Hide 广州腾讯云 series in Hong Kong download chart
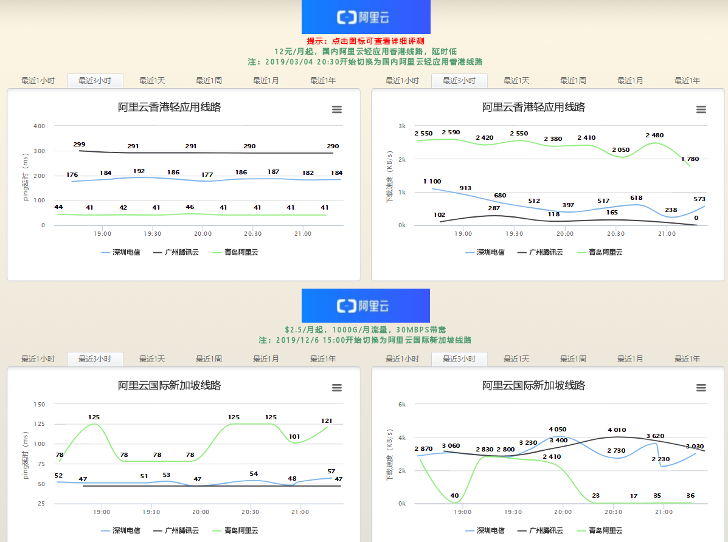 pyautogui.click(x=541, y=252)
